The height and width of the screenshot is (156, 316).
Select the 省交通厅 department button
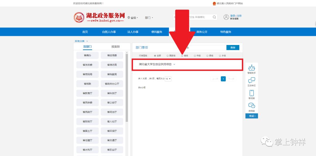coord(112,140)
